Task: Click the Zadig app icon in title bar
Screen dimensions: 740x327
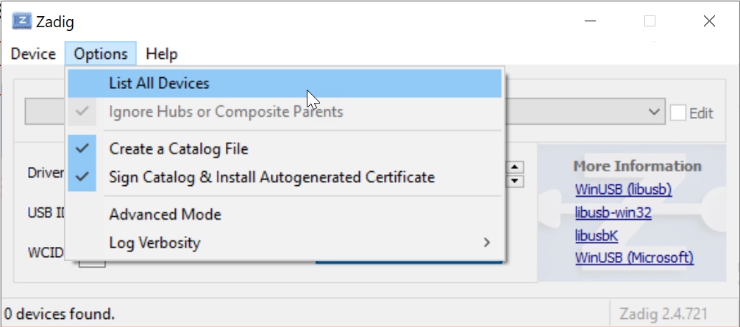Action: coord(21,21)
